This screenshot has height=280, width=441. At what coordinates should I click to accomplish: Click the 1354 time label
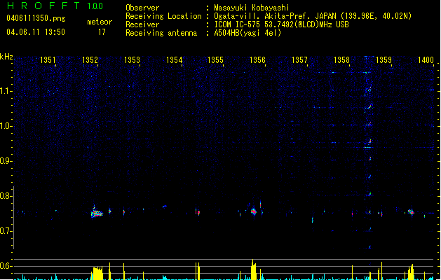(174, 60)
